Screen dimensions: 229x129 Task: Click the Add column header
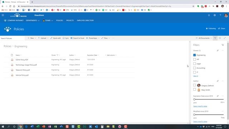pyautogui.click(x=111, y=55)
